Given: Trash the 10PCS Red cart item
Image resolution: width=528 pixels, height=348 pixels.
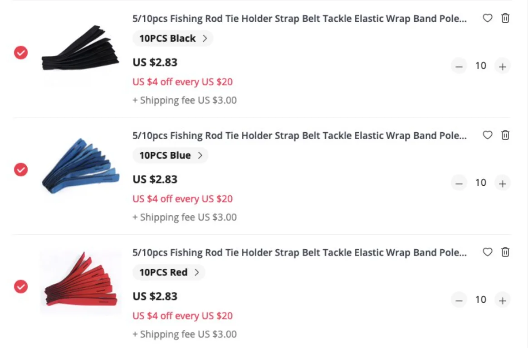Looking at the screenshot, I should 505,252.
